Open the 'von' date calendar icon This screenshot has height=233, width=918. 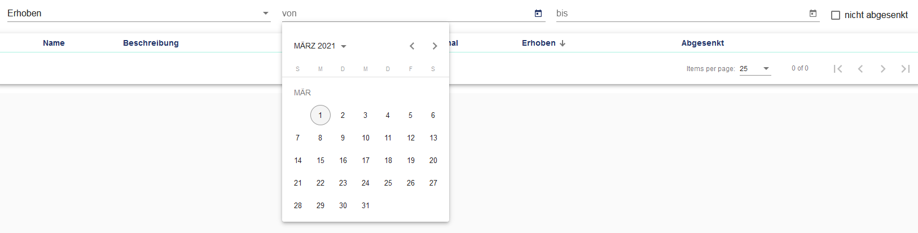click(x=538, y=14)
